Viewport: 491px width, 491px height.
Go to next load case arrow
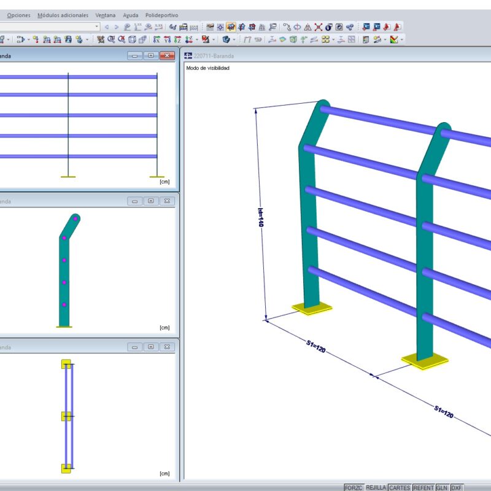coord(117,27)
